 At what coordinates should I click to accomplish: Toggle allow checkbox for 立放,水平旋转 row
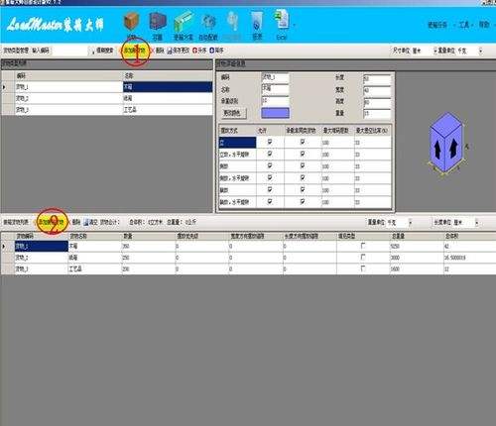pos(270,154)
